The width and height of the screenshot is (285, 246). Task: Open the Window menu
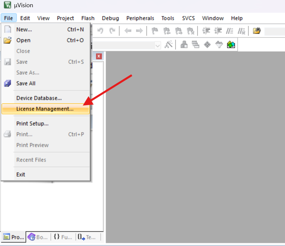click(213, 18)
